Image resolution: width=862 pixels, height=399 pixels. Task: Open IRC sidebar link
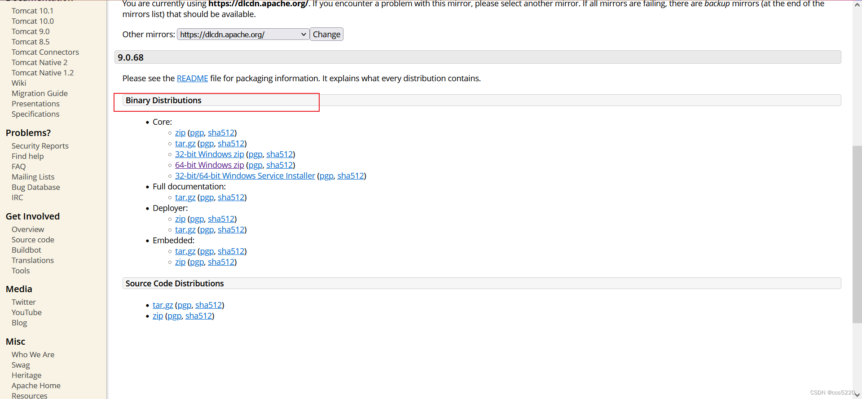pyautogui.click(x=17, y=197)
